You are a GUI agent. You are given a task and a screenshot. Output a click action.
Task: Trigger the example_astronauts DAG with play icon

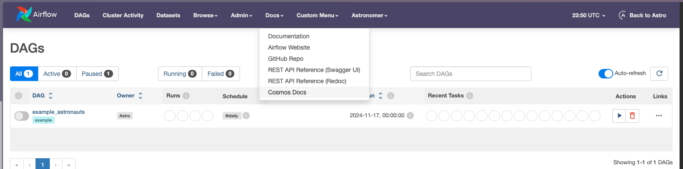(x=619, y=116)
